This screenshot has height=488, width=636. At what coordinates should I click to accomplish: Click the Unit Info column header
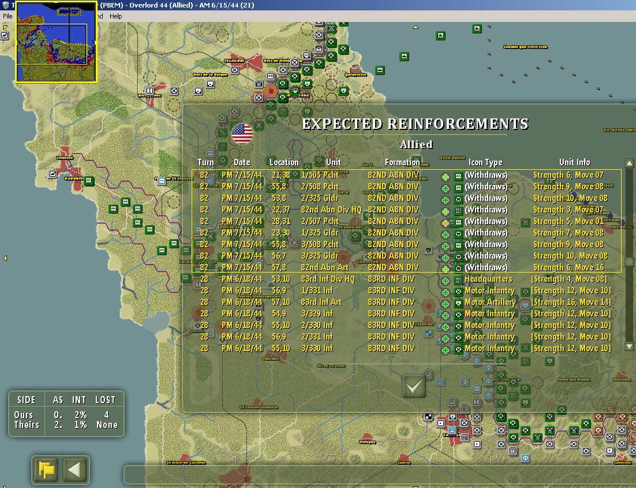click(x=575, y=162)
